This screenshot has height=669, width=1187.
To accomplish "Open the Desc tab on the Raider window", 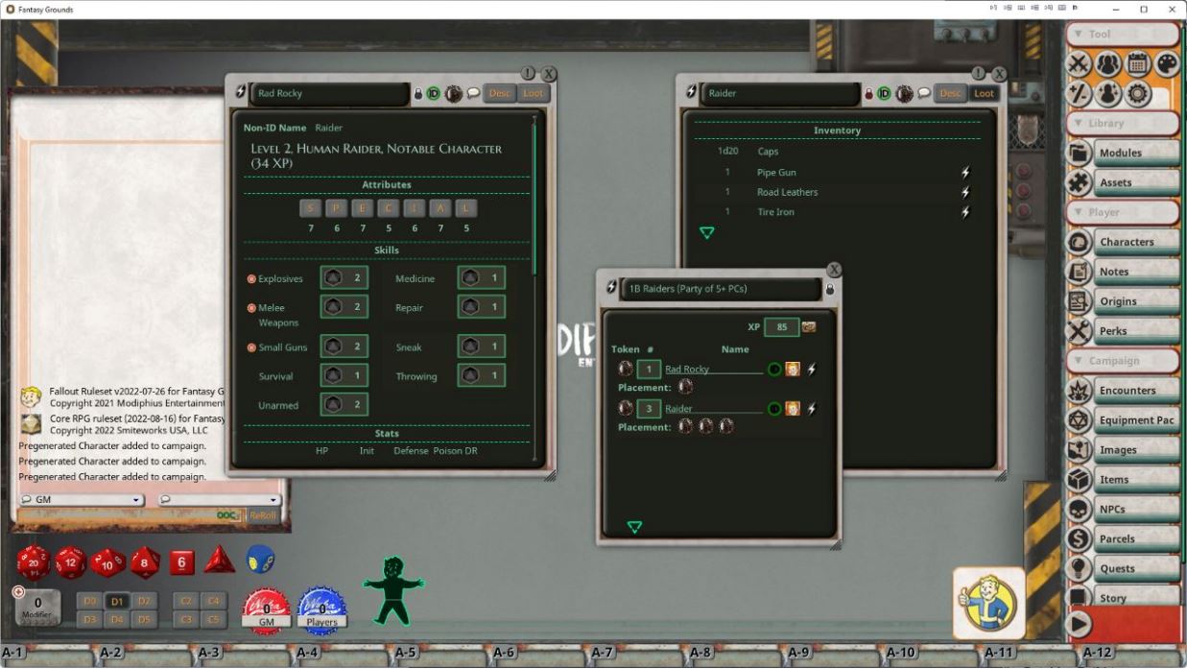I will coord(950,93).
